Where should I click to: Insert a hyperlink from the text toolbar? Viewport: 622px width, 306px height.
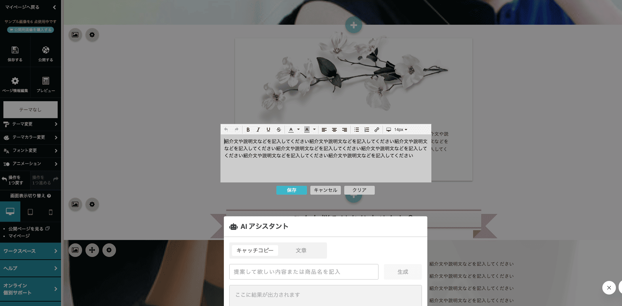click(377, 130)
